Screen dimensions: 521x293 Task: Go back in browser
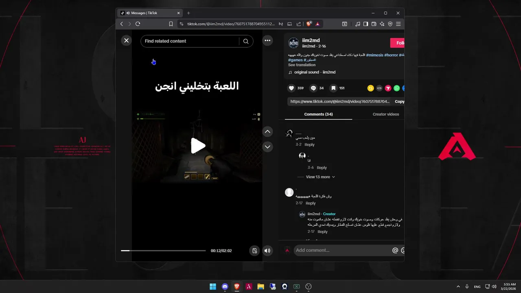coord(121,24)
